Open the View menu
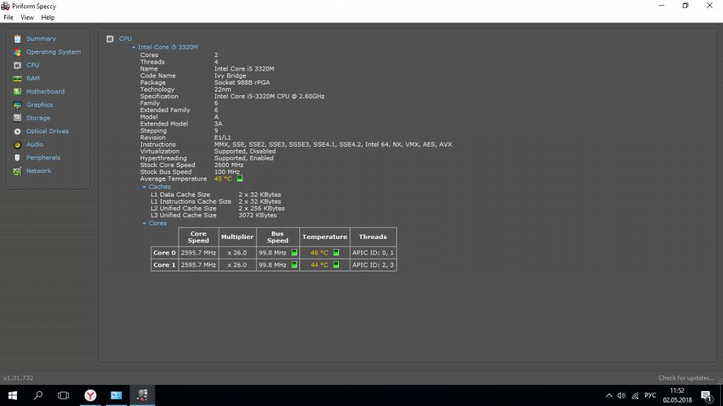 (27, 17)
